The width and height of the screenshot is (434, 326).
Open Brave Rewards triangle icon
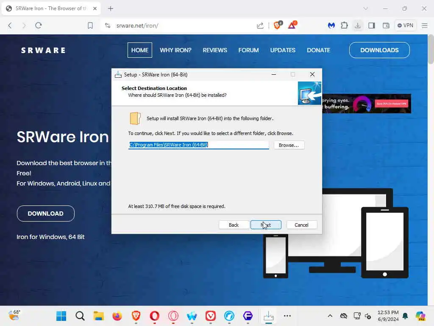[x=292, y=25]
